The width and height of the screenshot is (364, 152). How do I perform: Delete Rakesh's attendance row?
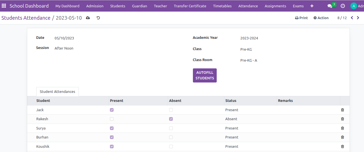coord(342,119)
